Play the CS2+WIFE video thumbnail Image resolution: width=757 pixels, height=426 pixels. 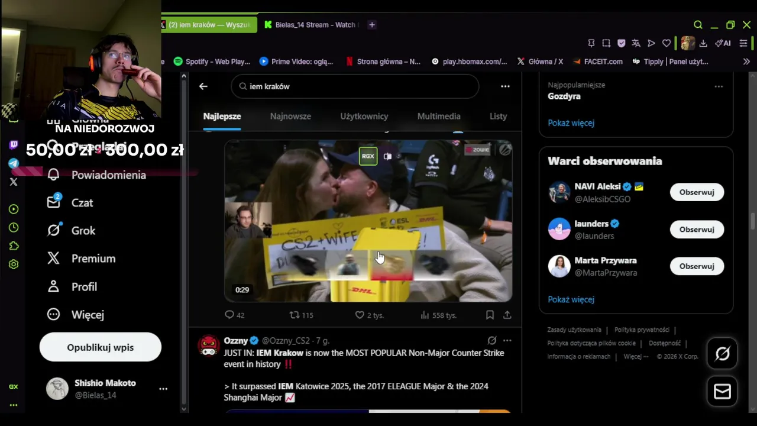[368, 221]
